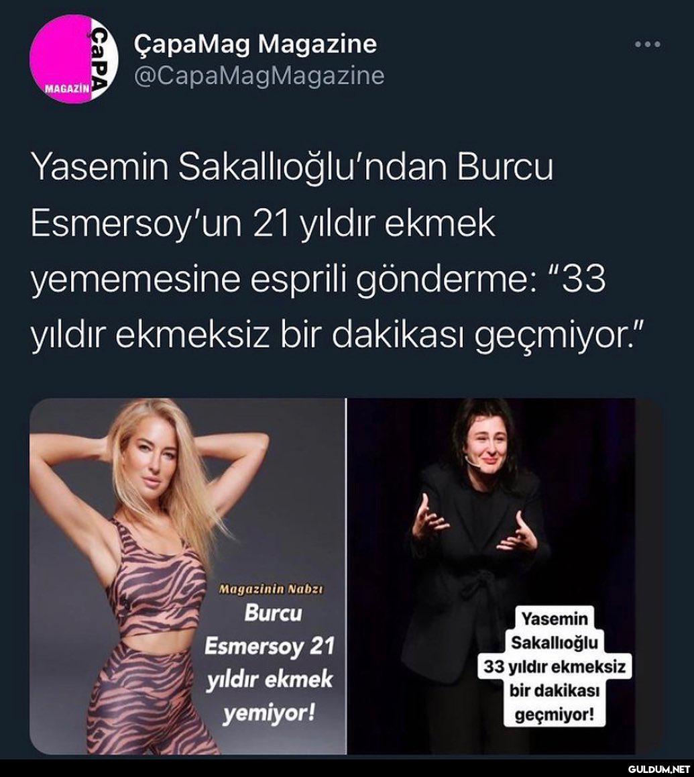
Task: Open the @CapaMagMagazine handle link
Action: click(259, 75)
